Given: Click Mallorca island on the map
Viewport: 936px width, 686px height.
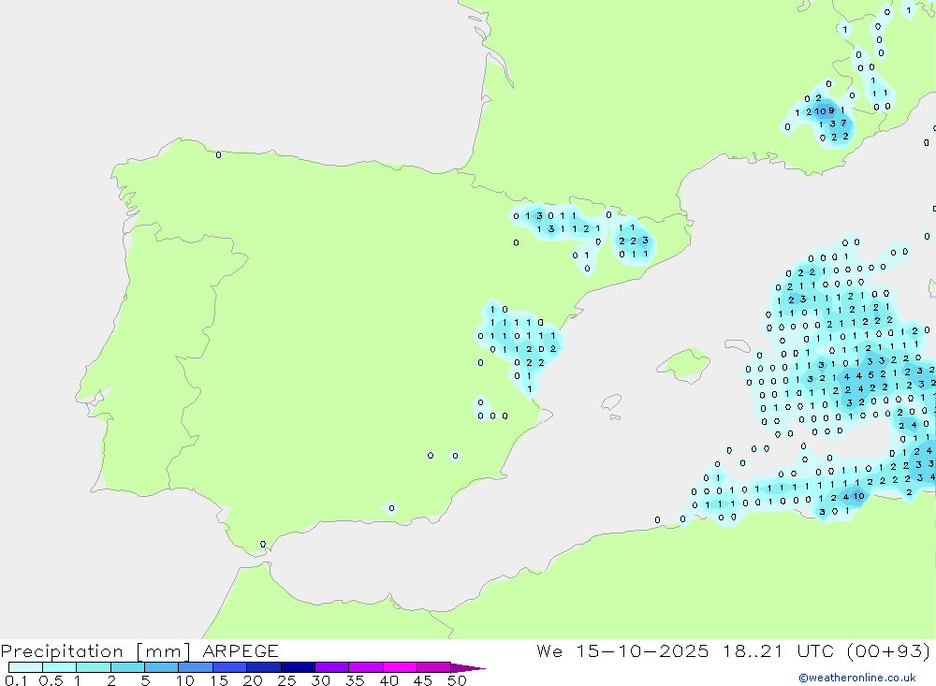Looking at the screenshot, I should [685, 362].
